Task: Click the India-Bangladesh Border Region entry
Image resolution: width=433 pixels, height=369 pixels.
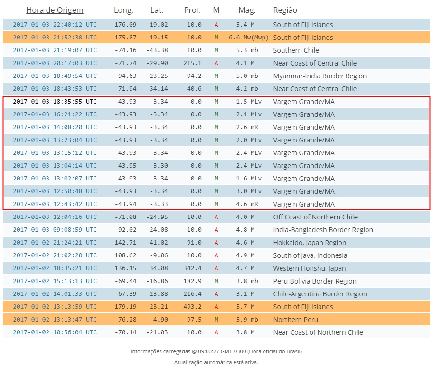Action: tap(323, 230)
